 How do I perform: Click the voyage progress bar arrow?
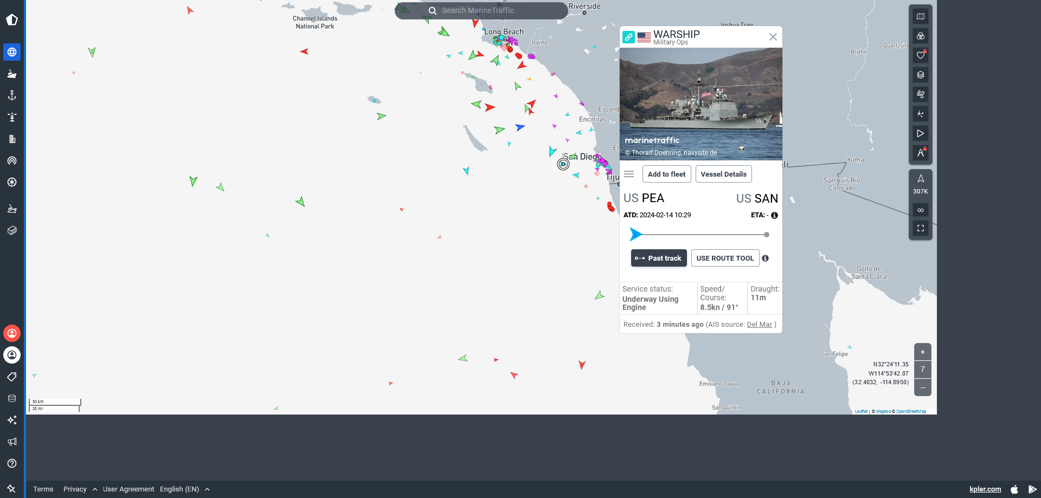point(636,234)
